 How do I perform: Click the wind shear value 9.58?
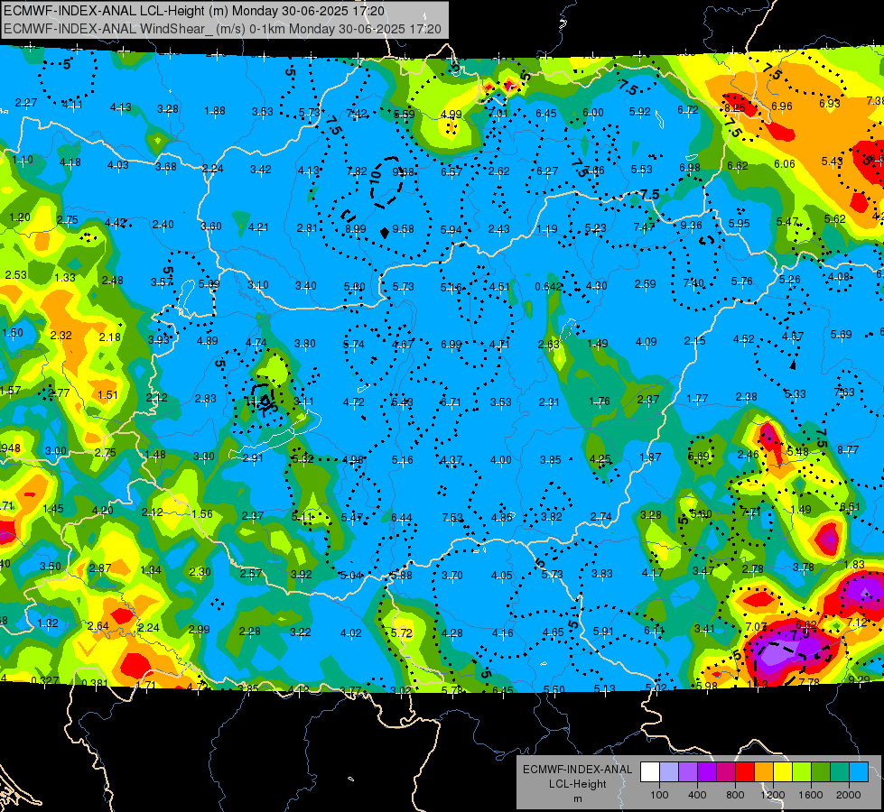point(403,229)
